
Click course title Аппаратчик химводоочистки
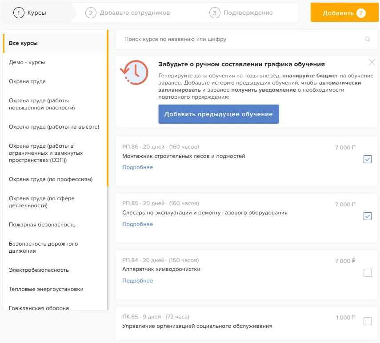161,269
